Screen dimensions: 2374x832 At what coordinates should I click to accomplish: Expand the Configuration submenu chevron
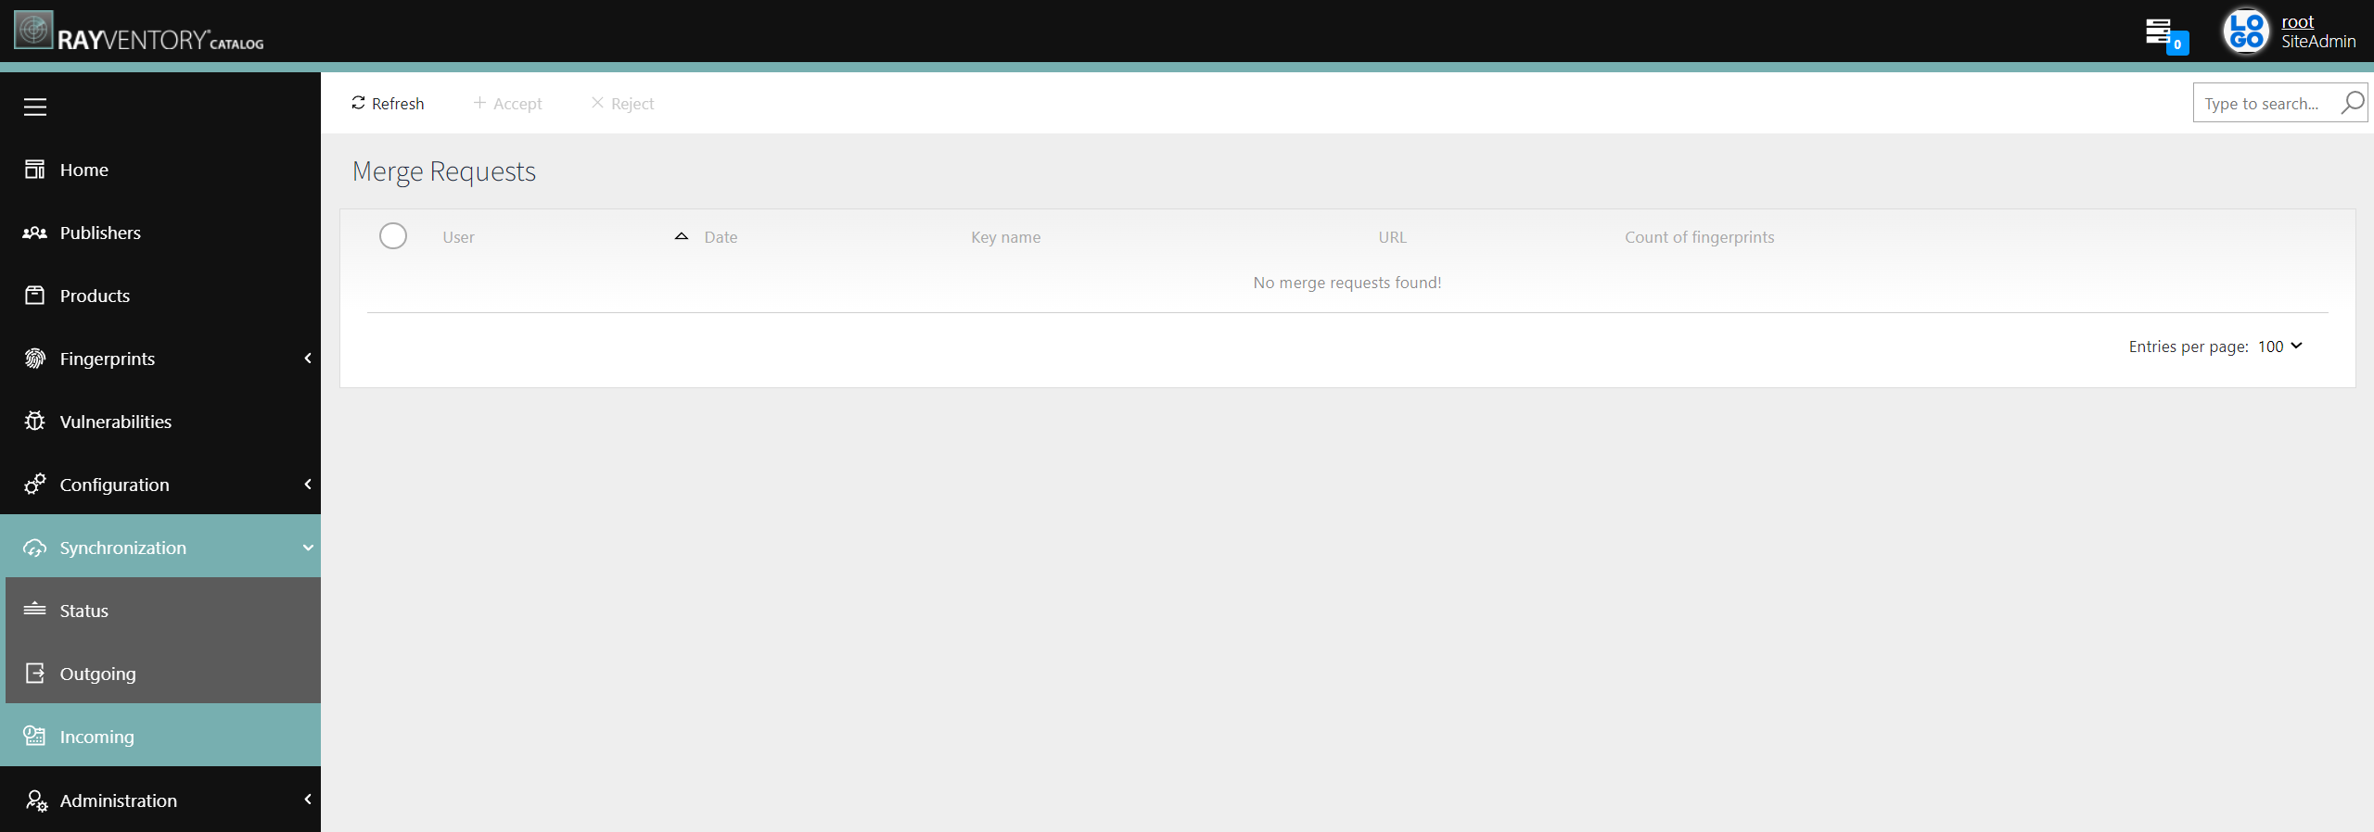click(308, 485)
